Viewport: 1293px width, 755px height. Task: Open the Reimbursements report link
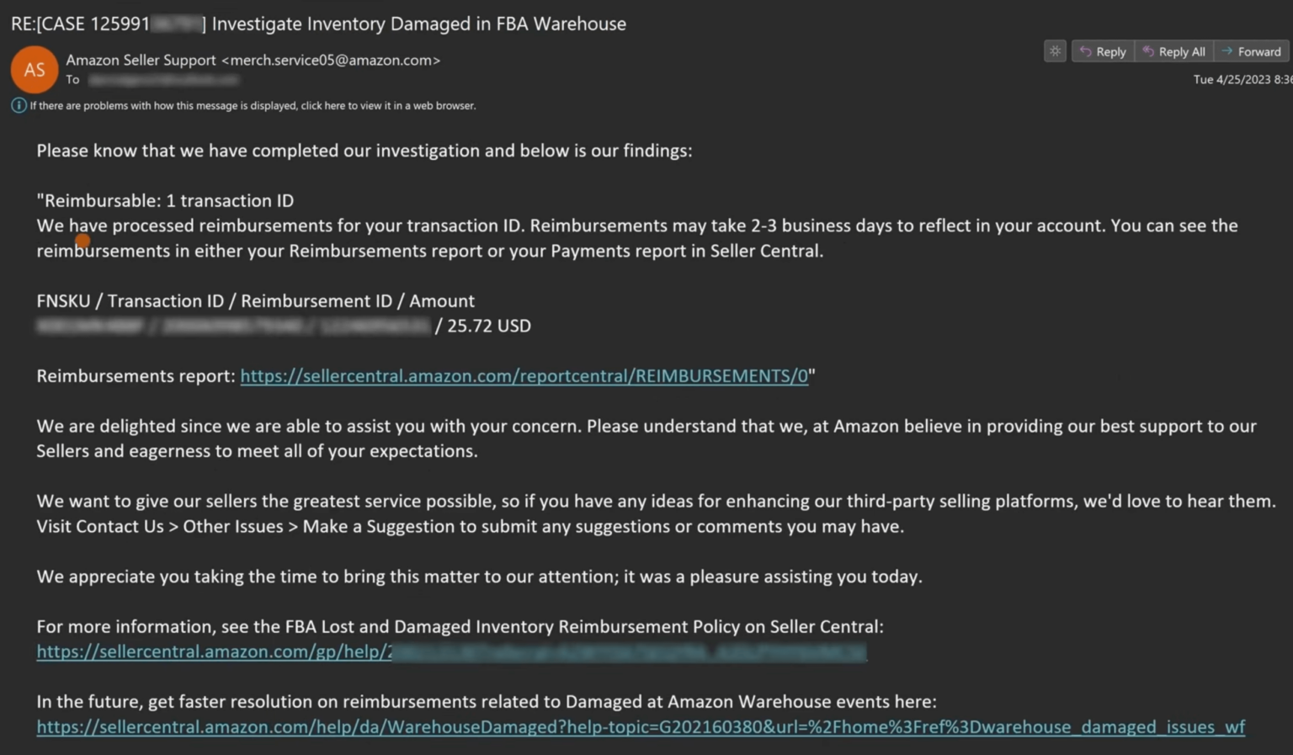click(522, 376)
